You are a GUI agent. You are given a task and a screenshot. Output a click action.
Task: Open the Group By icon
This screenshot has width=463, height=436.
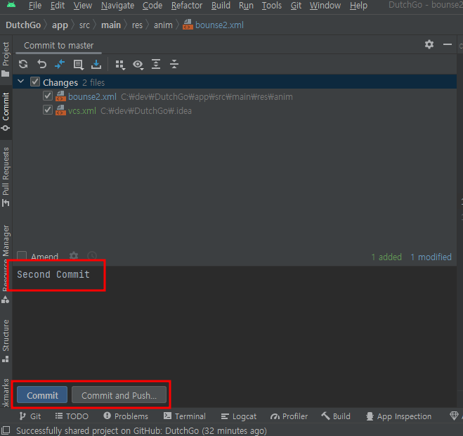(x=120, y=65)
